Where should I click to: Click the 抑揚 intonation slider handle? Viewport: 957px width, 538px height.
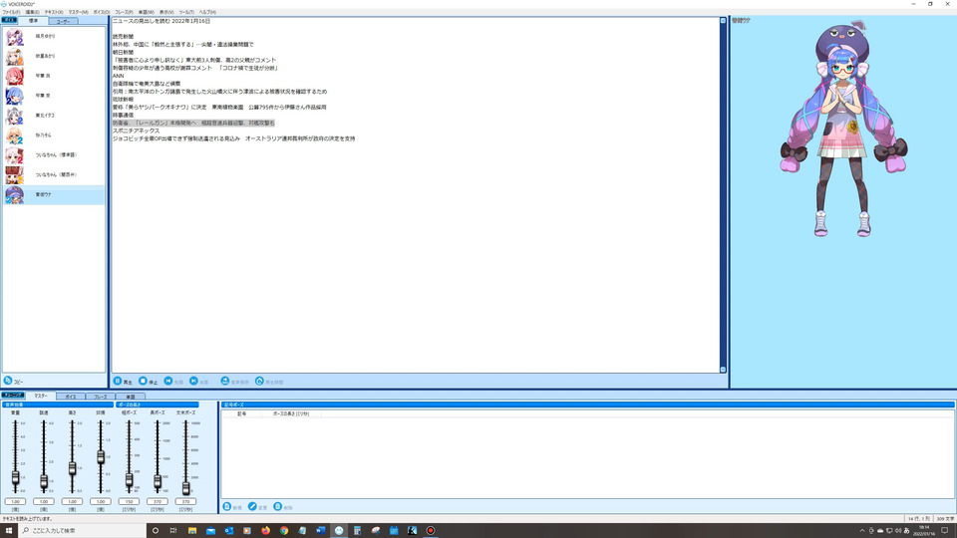pos(101,457)
